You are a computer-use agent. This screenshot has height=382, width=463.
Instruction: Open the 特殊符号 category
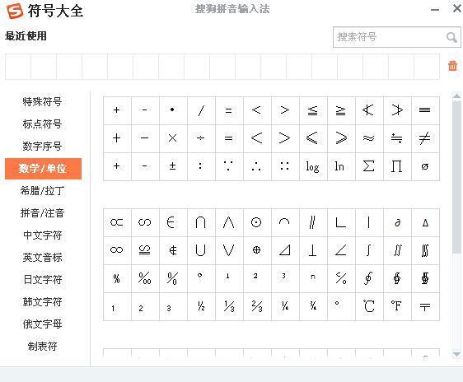[x=43, y=101]
